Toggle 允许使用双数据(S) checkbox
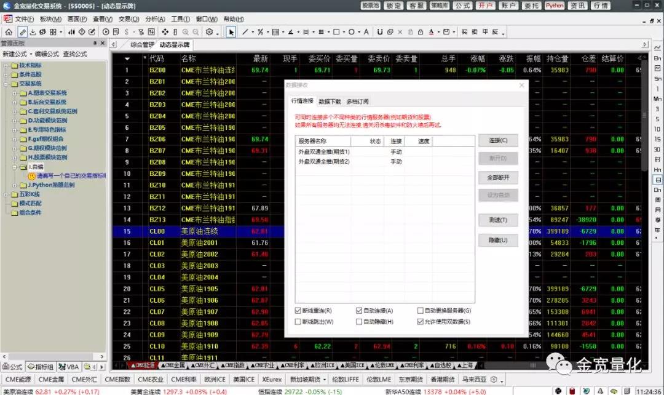664x395 pixels. 420,322
